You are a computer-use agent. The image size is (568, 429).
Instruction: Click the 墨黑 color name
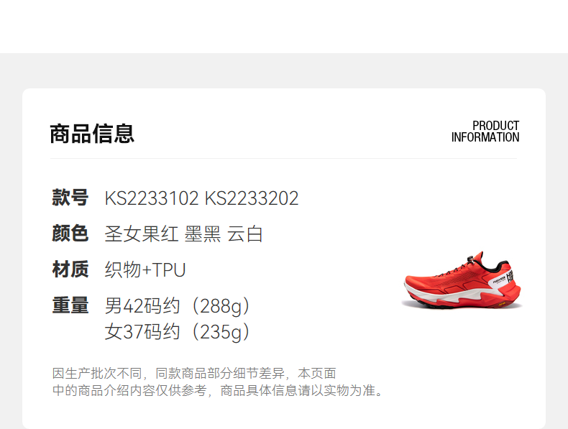click(x=203, y=234)
